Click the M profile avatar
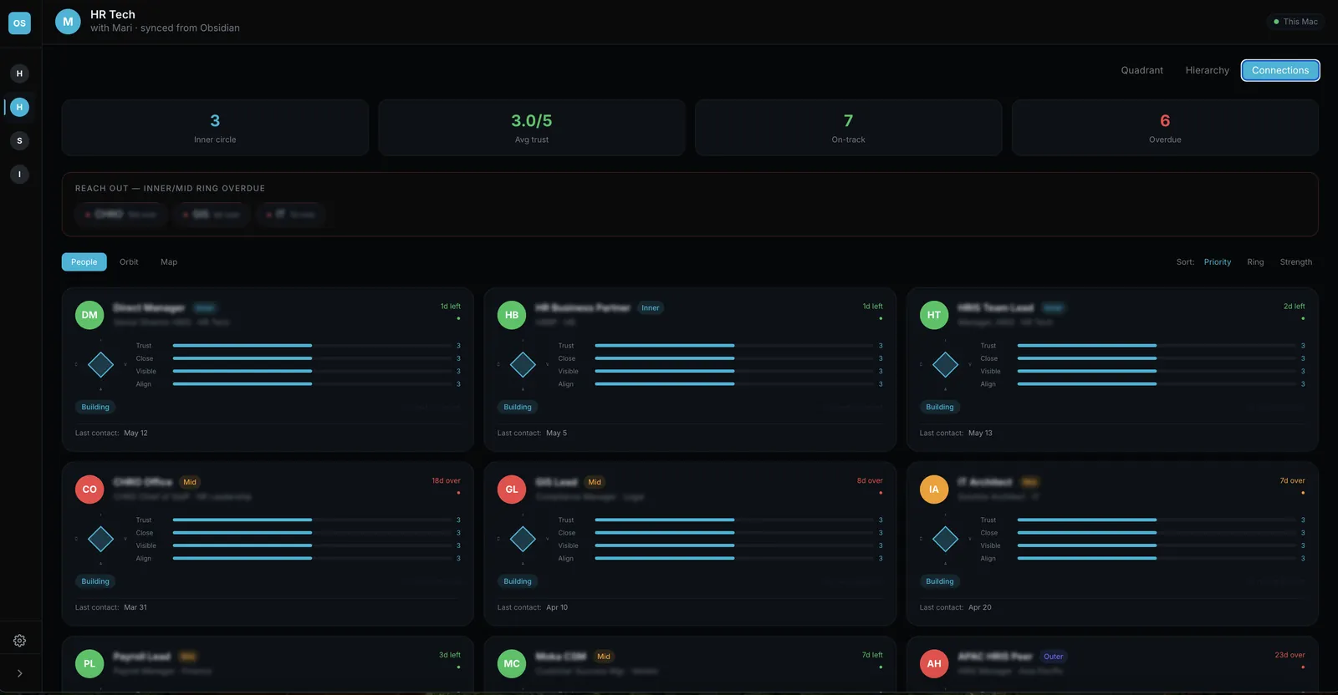The height and width of the screenshot is (695, 1338). [68, 22]
